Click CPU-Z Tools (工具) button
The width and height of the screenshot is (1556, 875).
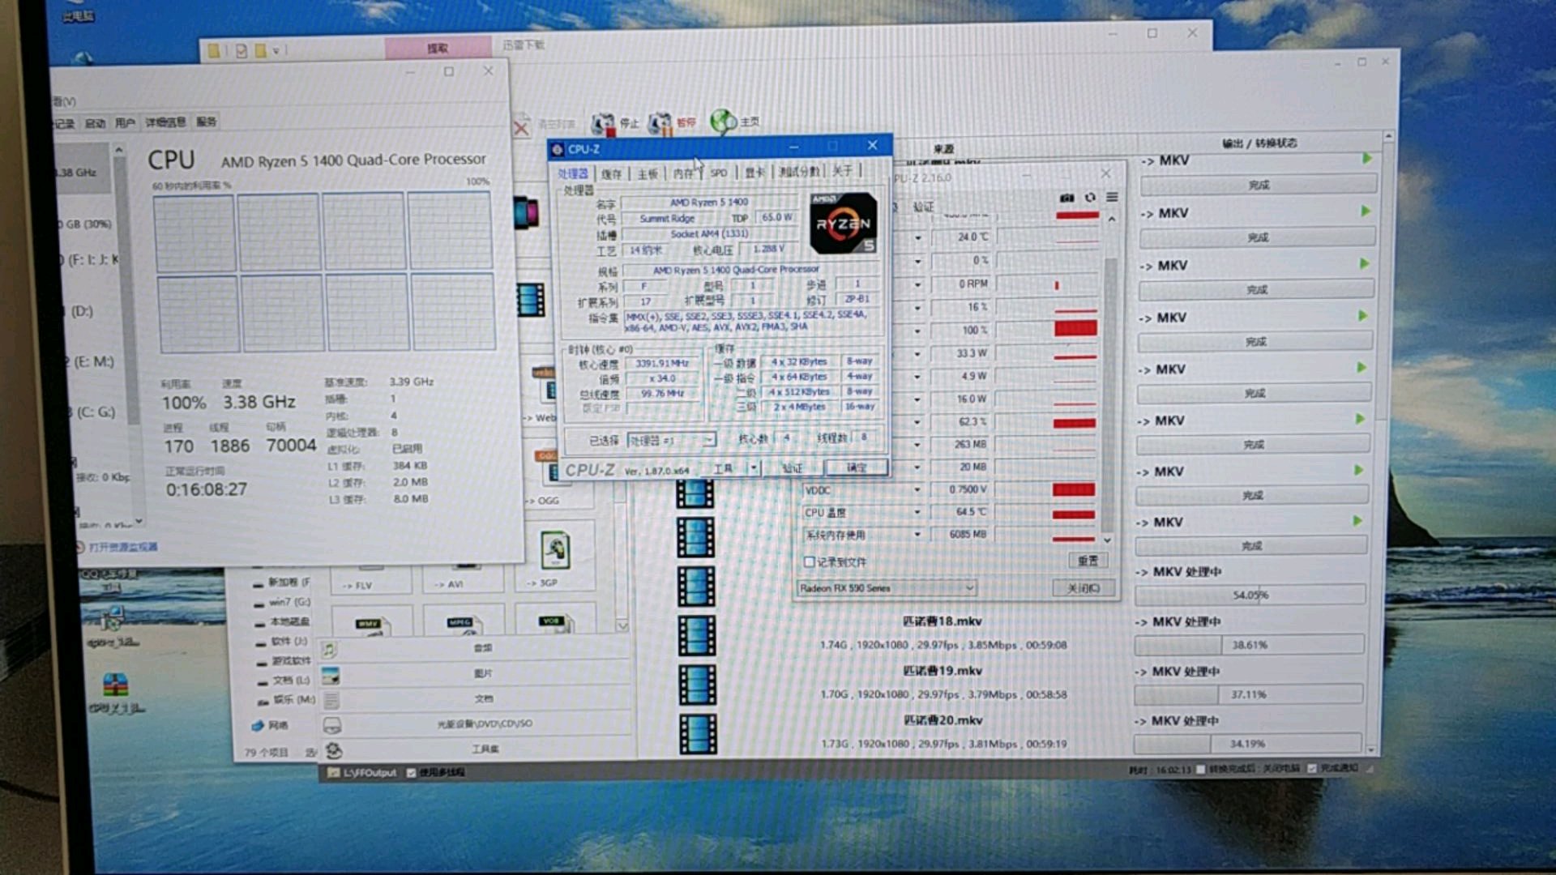point(723,469)
